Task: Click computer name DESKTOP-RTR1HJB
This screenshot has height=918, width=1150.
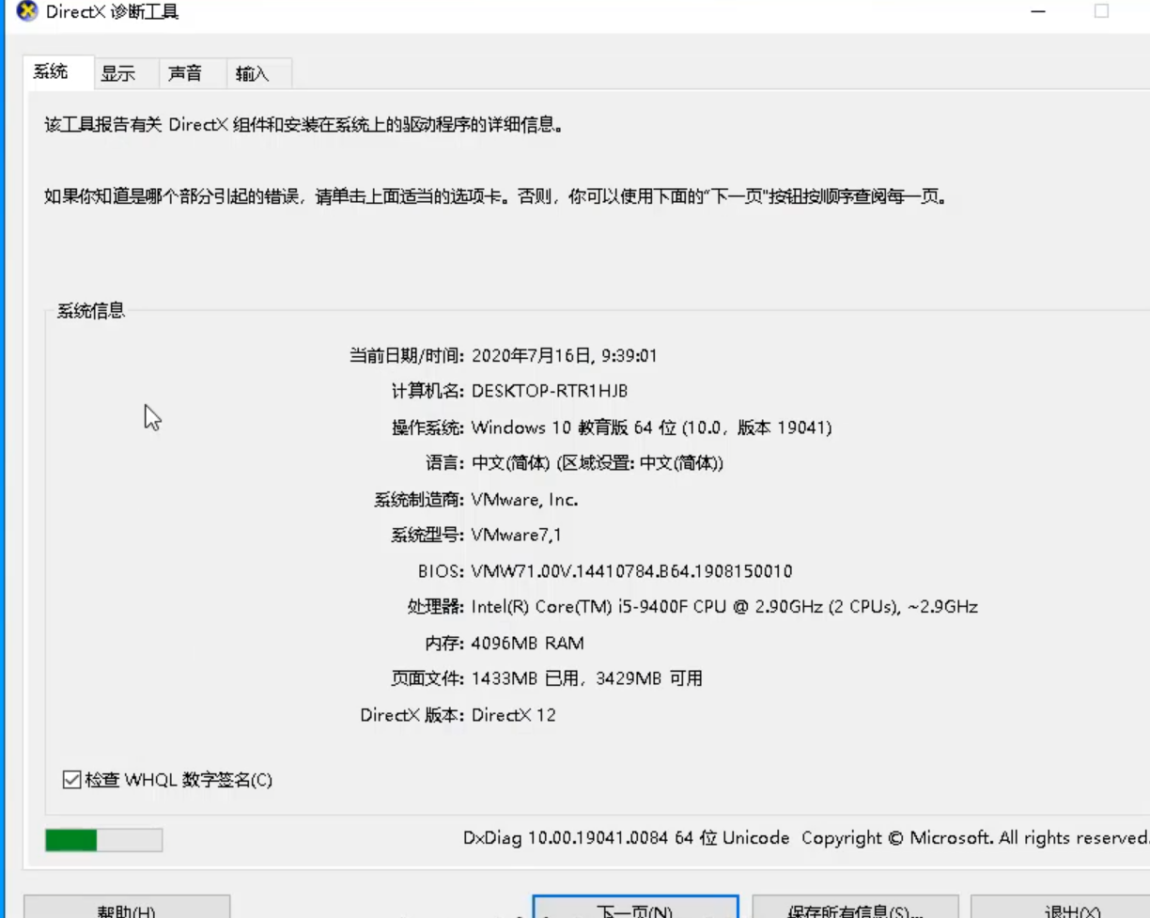Action: 550,392
